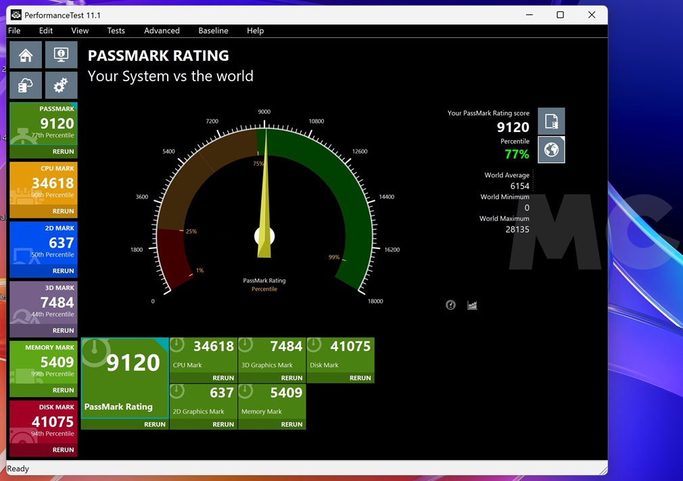This screenshot has height=481, width=683.
Task: Rerun the sidebar 2D MARK test
Action: [63, 271]
